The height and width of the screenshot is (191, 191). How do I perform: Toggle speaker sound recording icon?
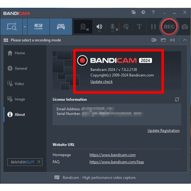(99, 26)
